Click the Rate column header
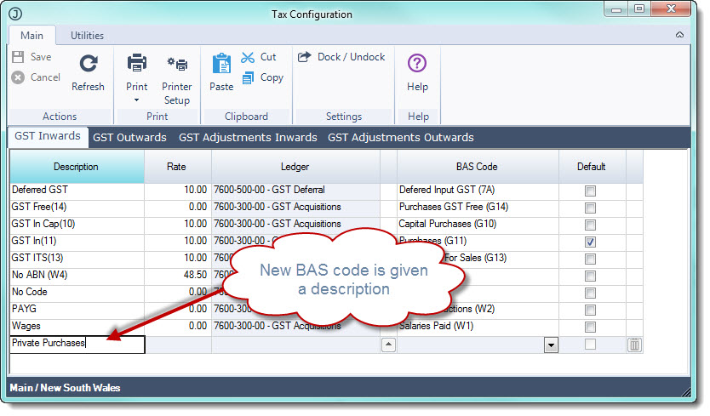Image resolution: width=710 pixels, height=416 pixels. (177, 167)
